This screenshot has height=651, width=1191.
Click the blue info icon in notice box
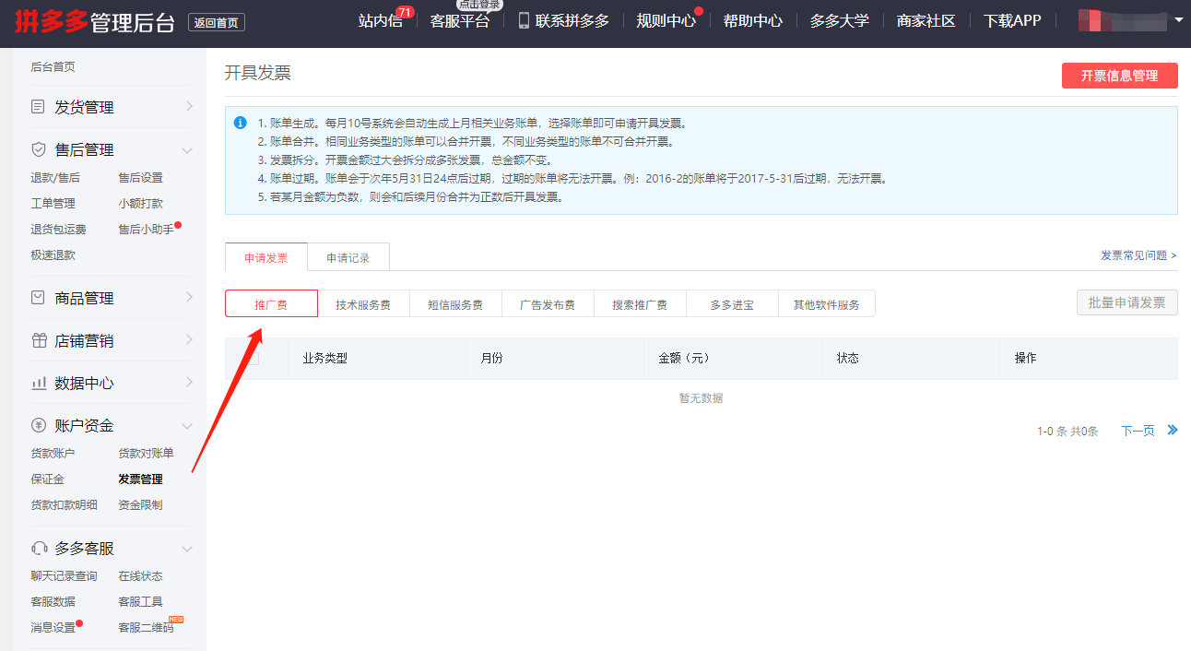click(x=240, y=123)
